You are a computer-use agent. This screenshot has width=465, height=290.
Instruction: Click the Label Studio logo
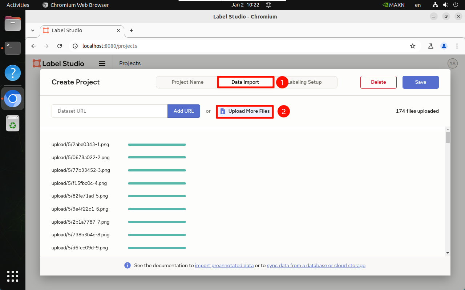[58, 63]
